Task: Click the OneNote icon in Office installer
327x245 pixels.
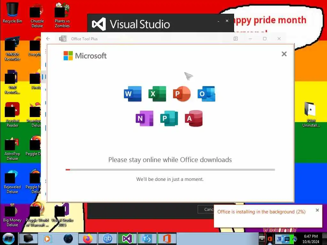Action: (145, 118)
